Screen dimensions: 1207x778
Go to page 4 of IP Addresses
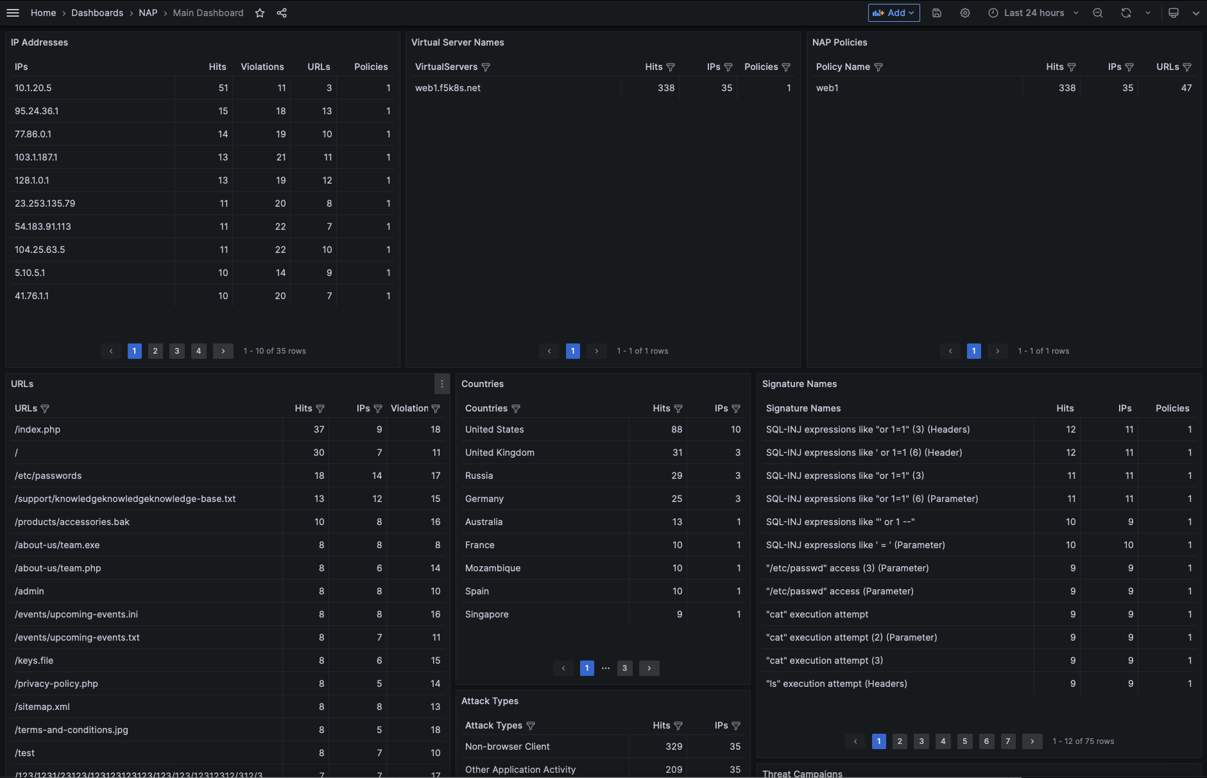[199, 351]
